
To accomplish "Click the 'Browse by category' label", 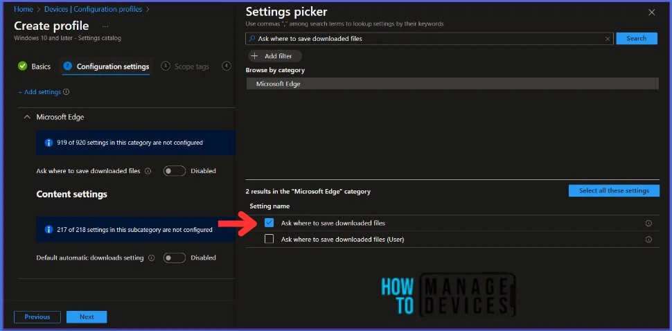I will 275,70.
